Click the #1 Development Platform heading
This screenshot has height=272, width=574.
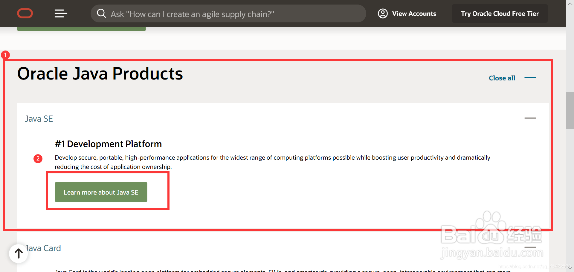(108, 144)
